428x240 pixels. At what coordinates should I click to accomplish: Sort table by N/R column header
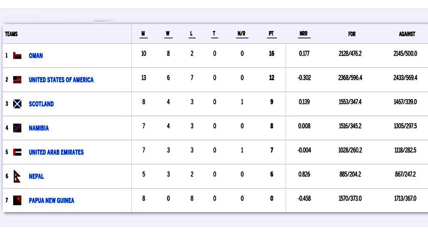tap(241, 34)
